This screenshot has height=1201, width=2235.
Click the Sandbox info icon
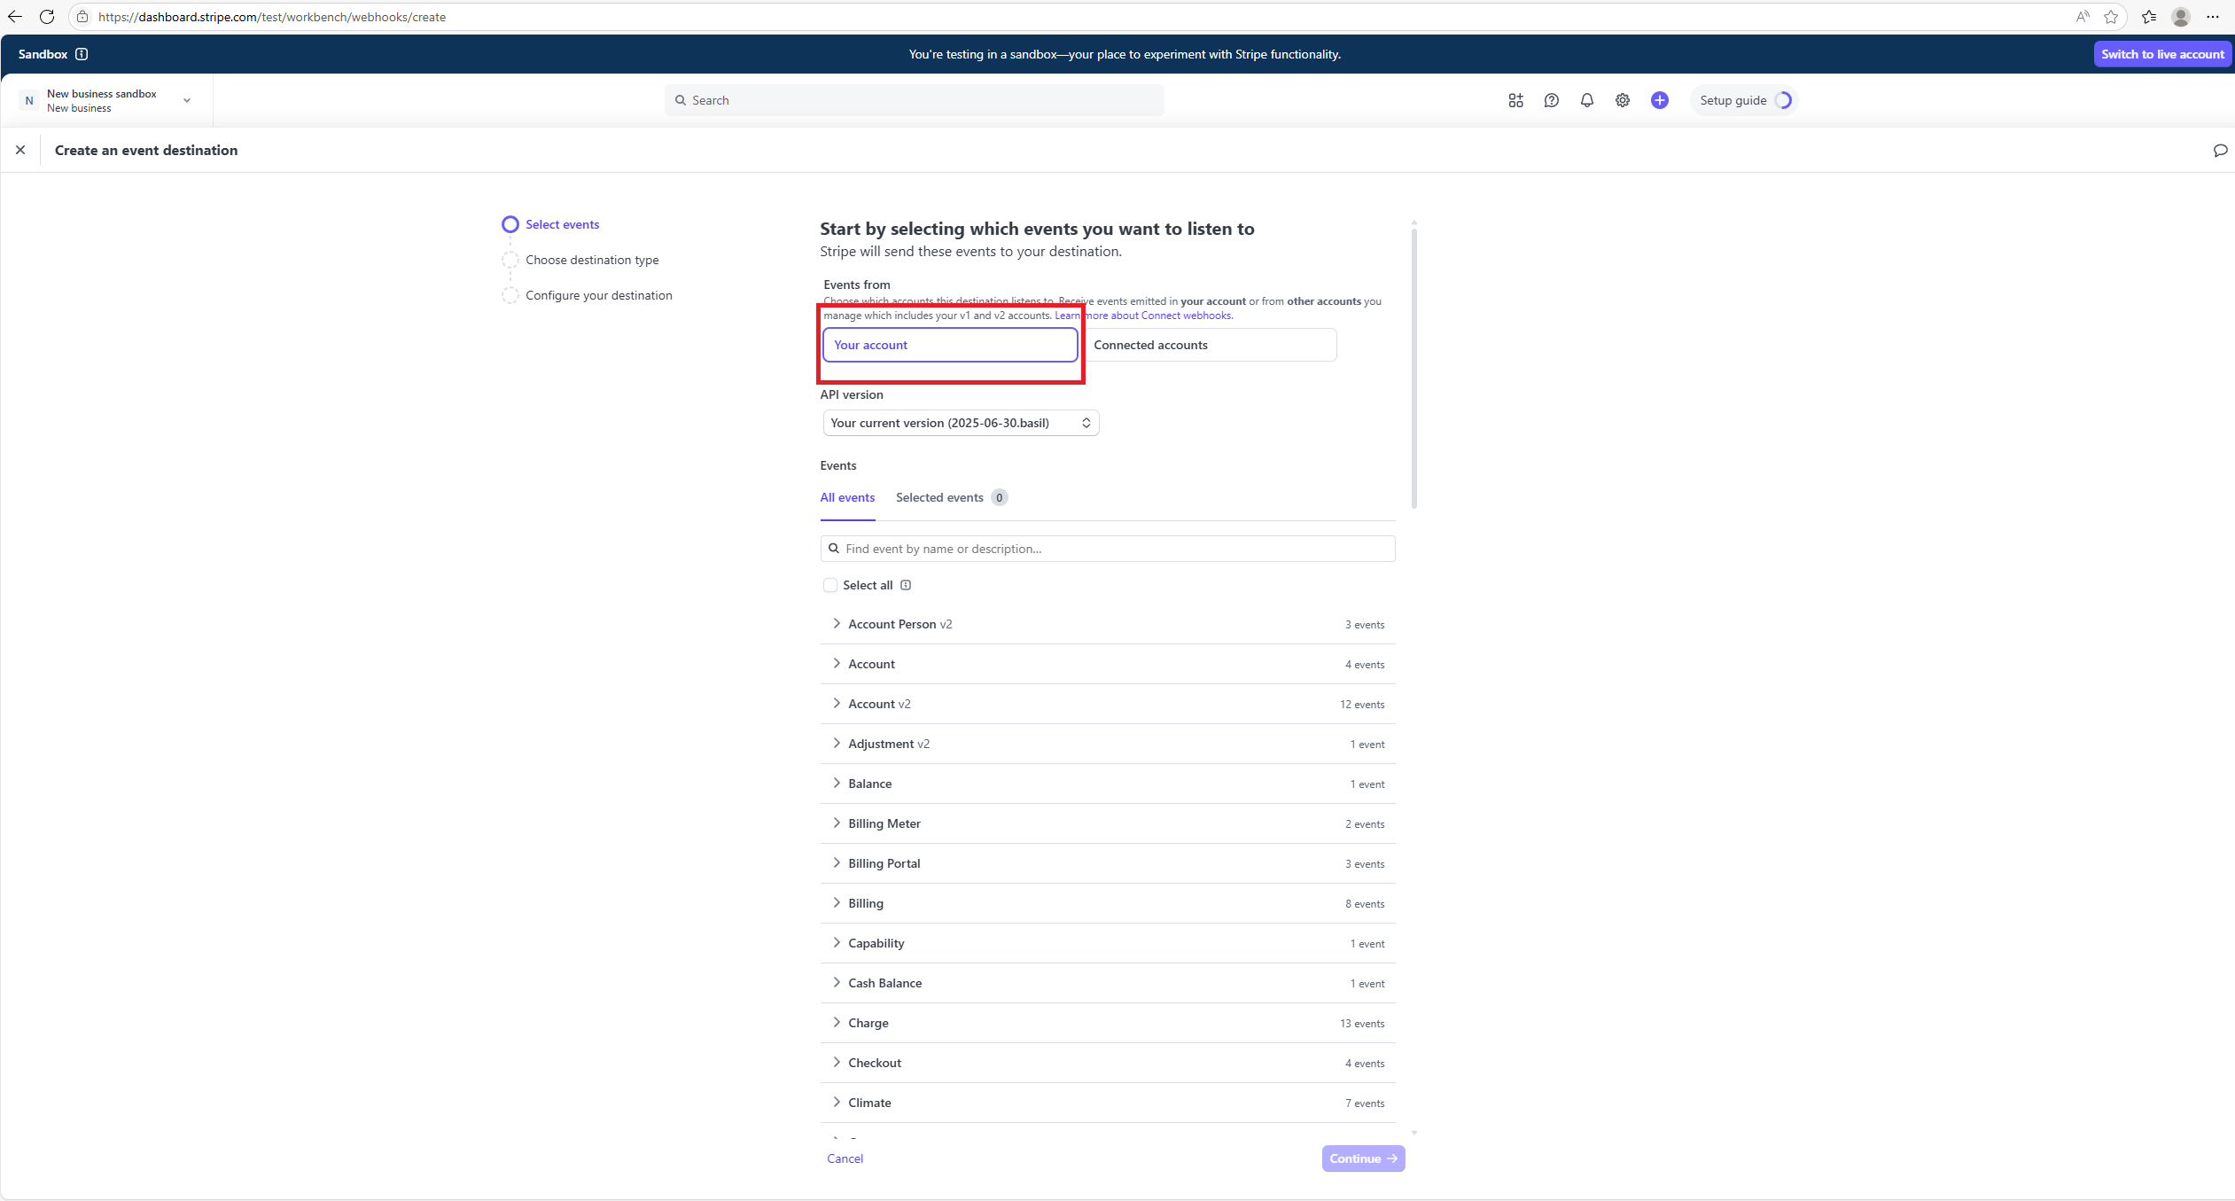pos(82,54)
